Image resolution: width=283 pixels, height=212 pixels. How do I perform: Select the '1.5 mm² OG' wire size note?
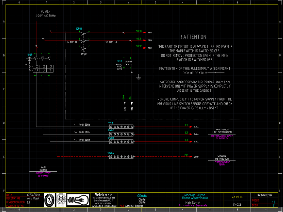coord(111,42)
